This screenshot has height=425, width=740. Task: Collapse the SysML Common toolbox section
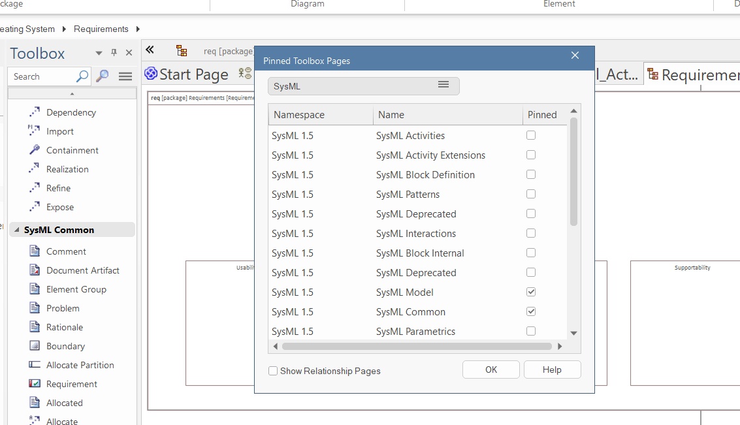click(15, 230)
